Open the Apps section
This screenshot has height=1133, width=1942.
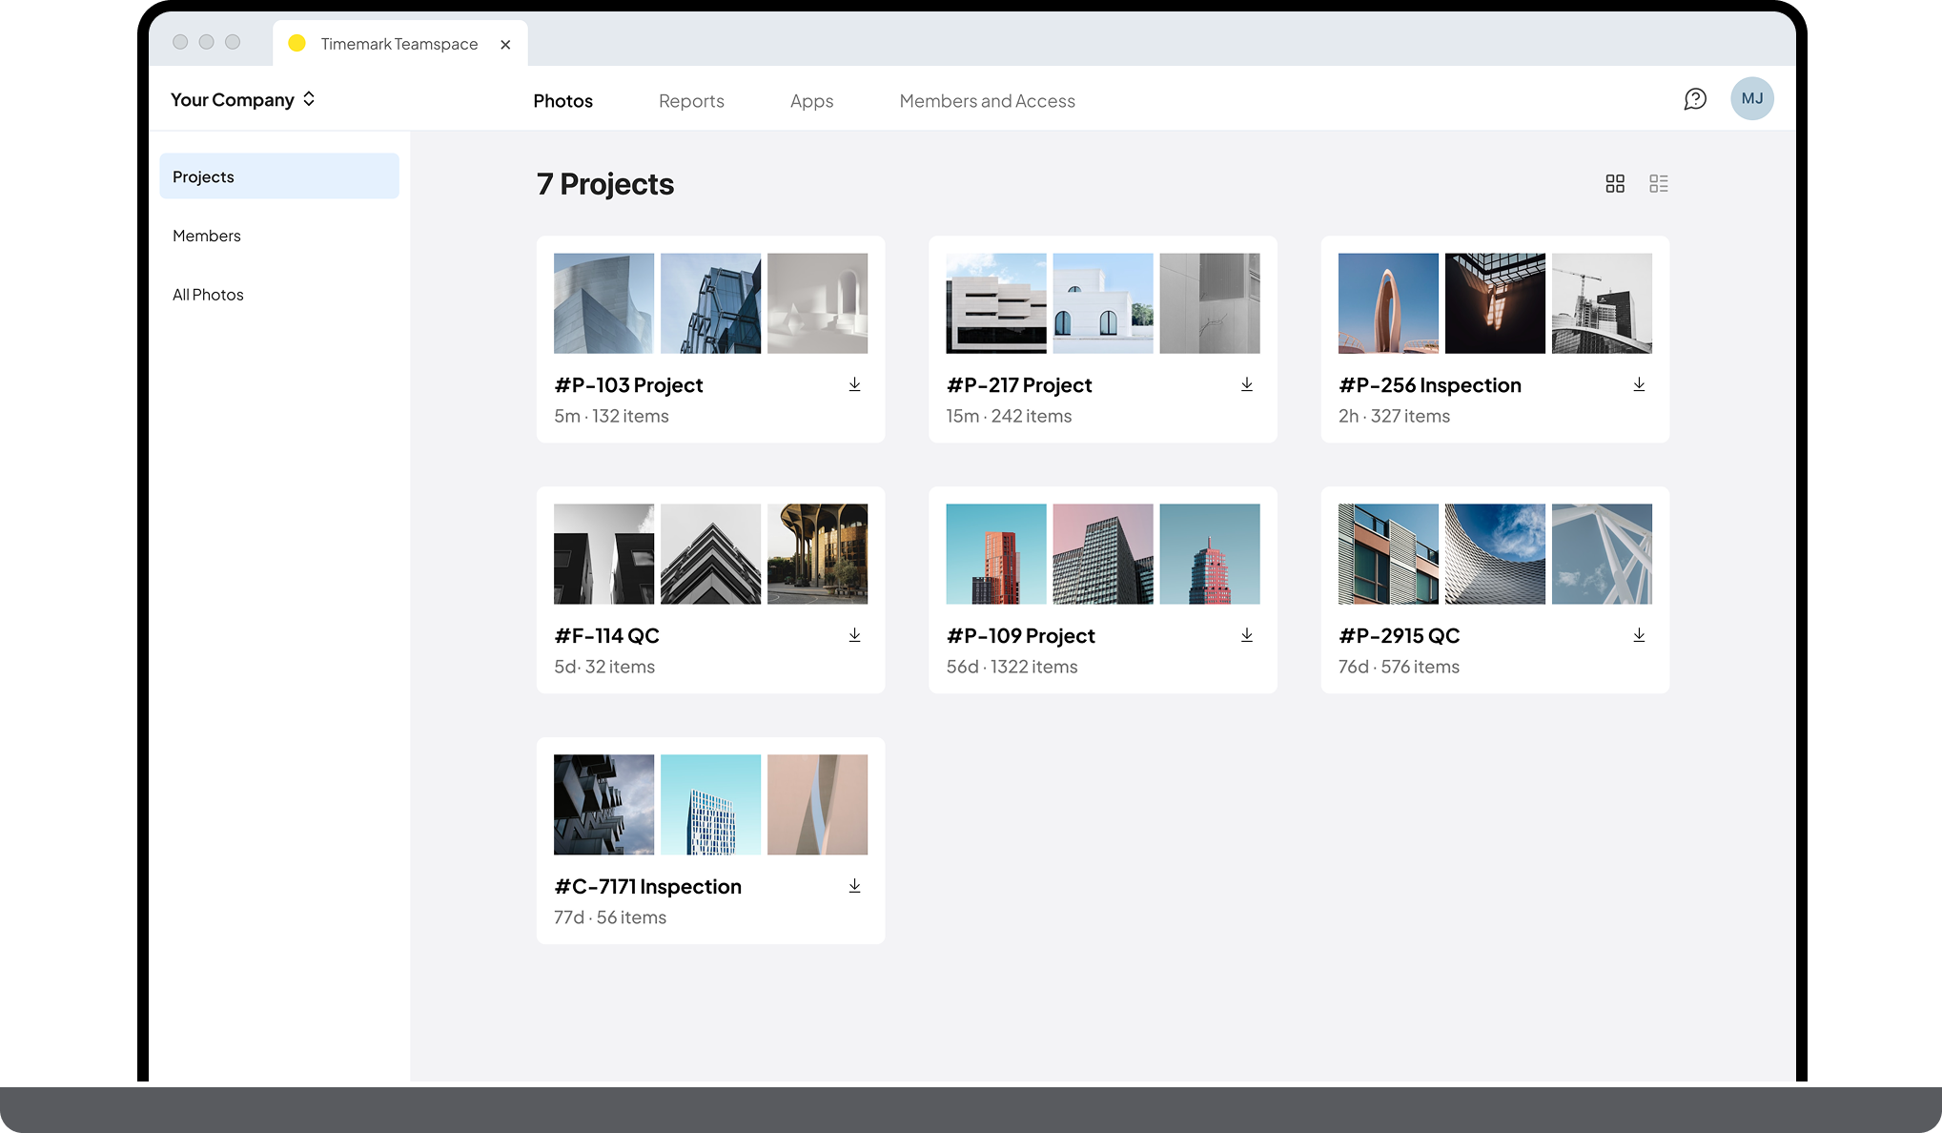tap(811, 100)
